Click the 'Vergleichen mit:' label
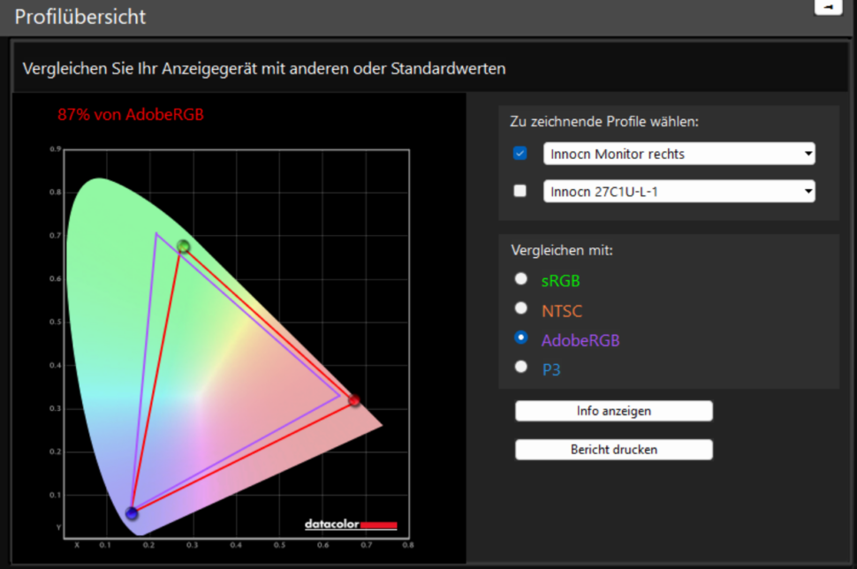Viewport: 857px width, 569px height. pyautogui.click(x=562, y=250)
